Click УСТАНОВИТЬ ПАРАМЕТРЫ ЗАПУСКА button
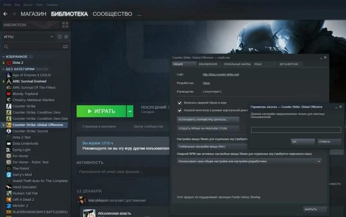The width and height of the screenshot is (346, 217). (208, 119)
